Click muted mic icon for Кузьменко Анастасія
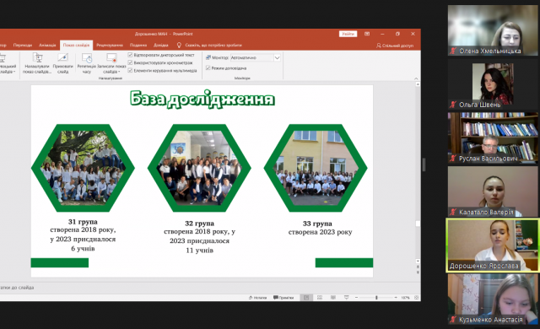The image size is (540, 329). [x=453, y=320]
